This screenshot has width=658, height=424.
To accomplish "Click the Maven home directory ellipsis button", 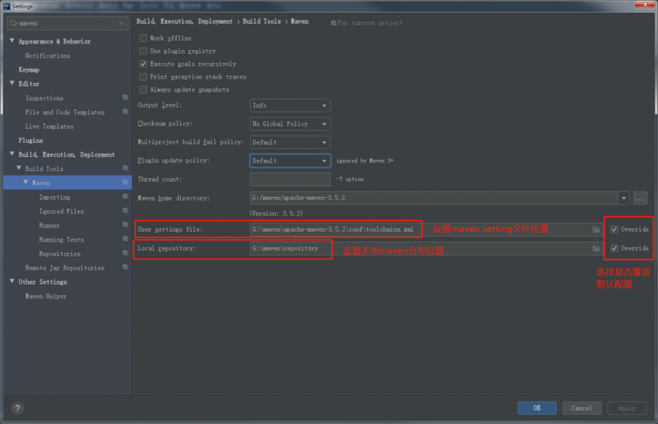I will click(x=641, y=198).
